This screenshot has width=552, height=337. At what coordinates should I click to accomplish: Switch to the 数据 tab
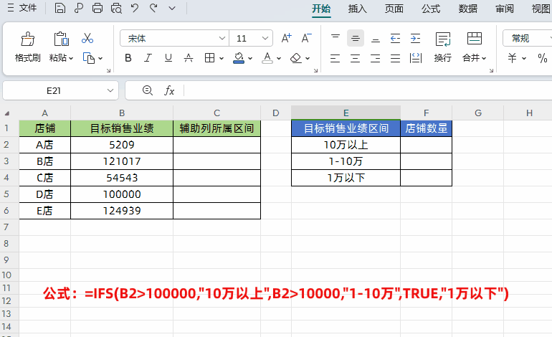click(468, 9)
